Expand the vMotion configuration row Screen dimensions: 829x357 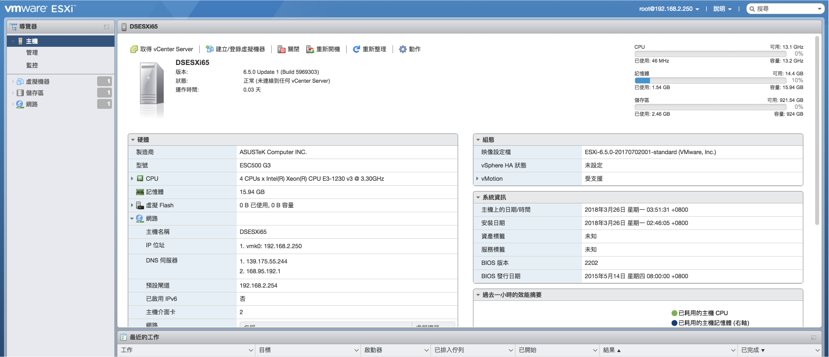pos(477,179)
